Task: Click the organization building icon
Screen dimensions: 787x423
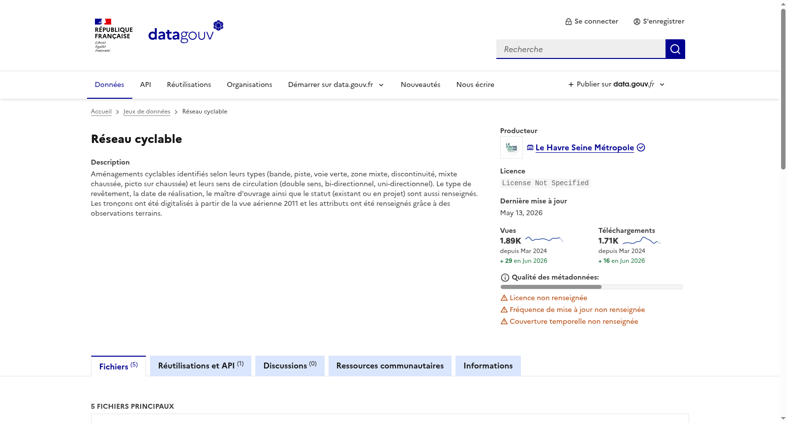Action: pos(530,147)
